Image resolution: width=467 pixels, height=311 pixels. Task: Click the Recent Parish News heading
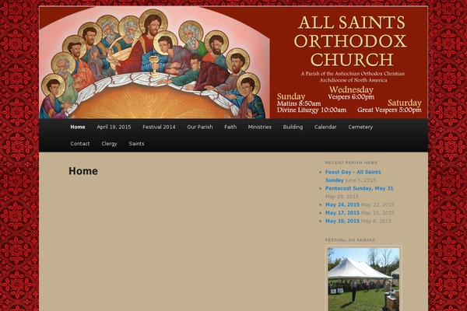351,162
